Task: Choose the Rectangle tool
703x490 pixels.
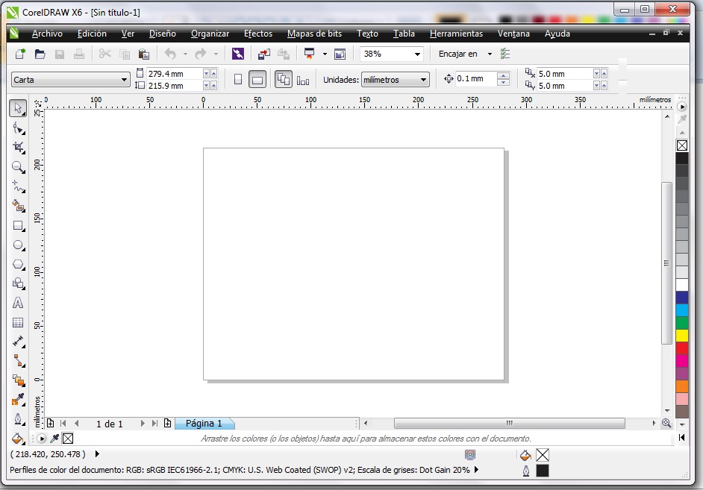Action: (x=18, y=226)
